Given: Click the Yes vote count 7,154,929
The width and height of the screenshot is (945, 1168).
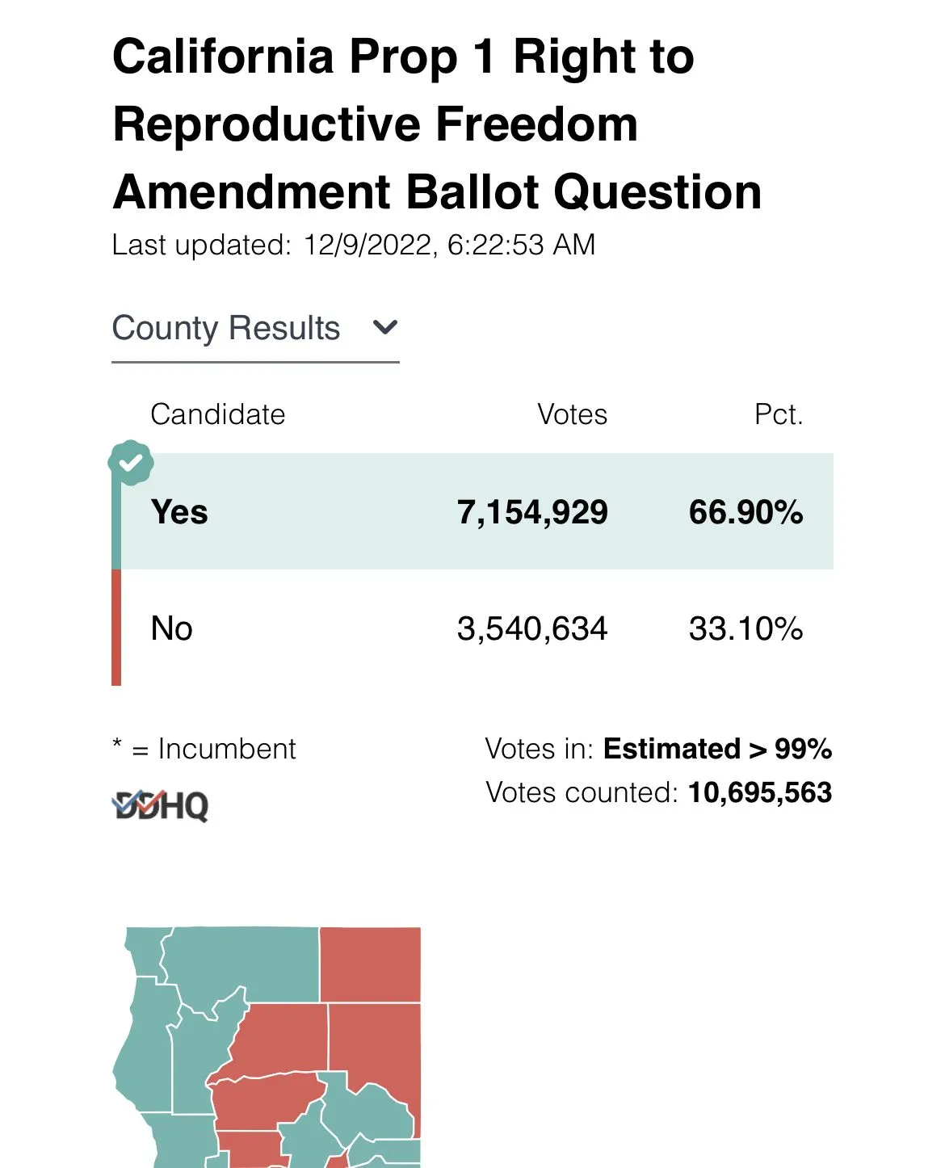Looking at the screenshot, I should (x=532, y=512).
